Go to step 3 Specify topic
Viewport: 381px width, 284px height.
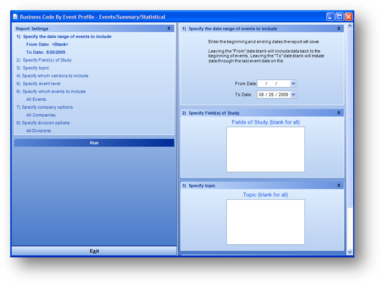coord(33,68)
